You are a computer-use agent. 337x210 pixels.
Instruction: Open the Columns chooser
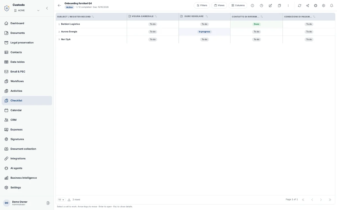coord(238,5)
